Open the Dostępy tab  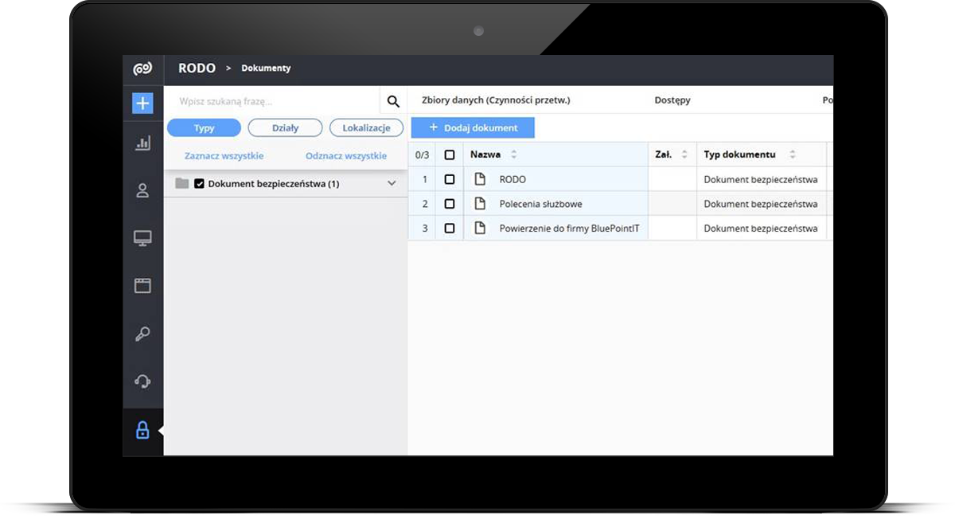672,100
